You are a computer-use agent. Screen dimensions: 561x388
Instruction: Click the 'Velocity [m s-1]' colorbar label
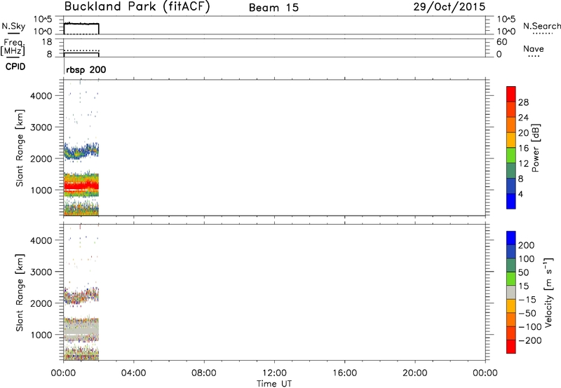coord(548,292)
